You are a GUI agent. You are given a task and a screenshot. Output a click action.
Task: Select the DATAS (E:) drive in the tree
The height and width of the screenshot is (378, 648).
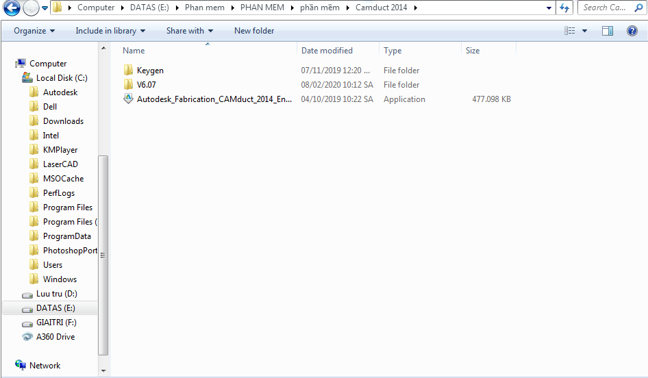55,308
